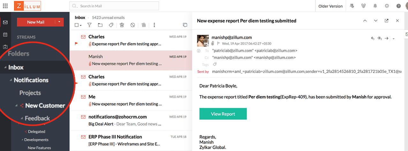Reply to the email using reply arrow
The image size is (408, 151).
coord(373,38)
